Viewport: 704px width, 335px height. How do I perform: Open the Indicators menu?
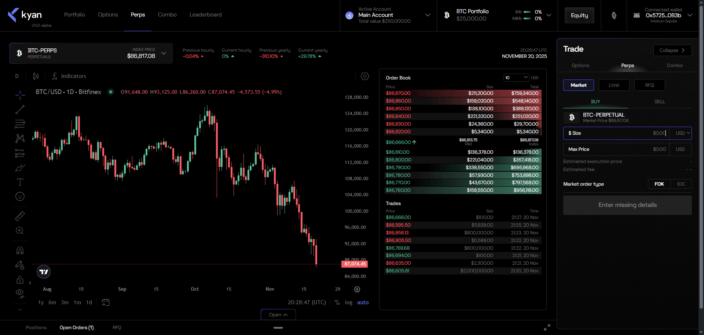click(69, 76)
